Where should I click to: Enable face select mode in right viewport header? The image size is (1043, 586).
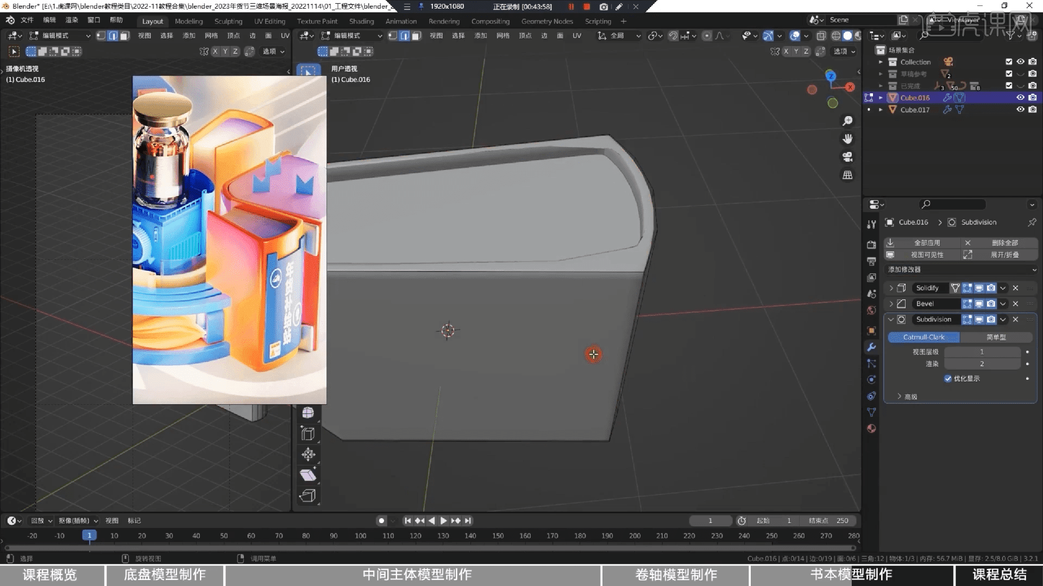point(416,36)
